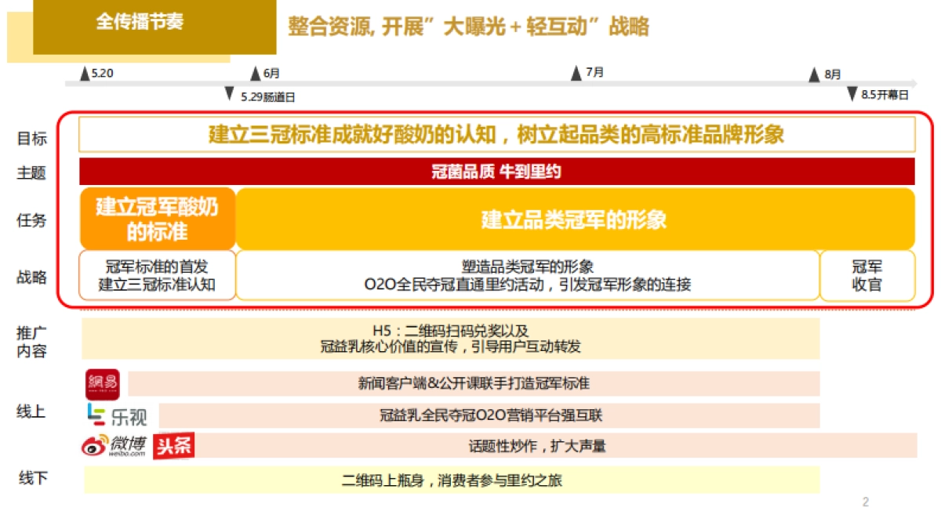Click the slide heading 整合资源 strategy text

coord(468,27)
